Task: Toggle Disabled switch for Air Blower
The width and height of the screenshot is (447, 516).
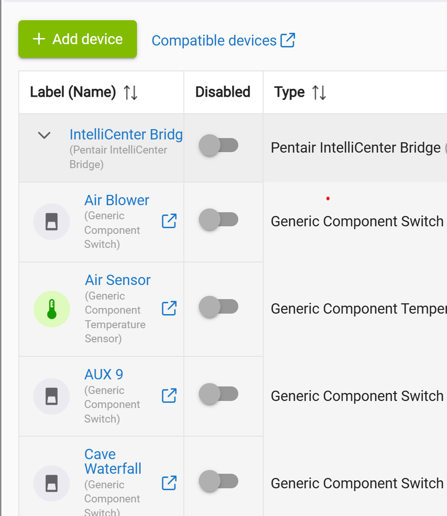Action: click(x=219, y=220)
